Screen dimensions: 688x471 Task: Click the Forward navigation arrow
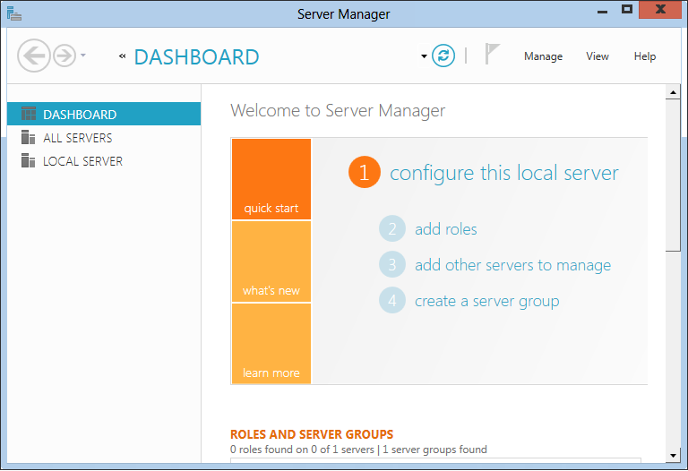point(64,56)
